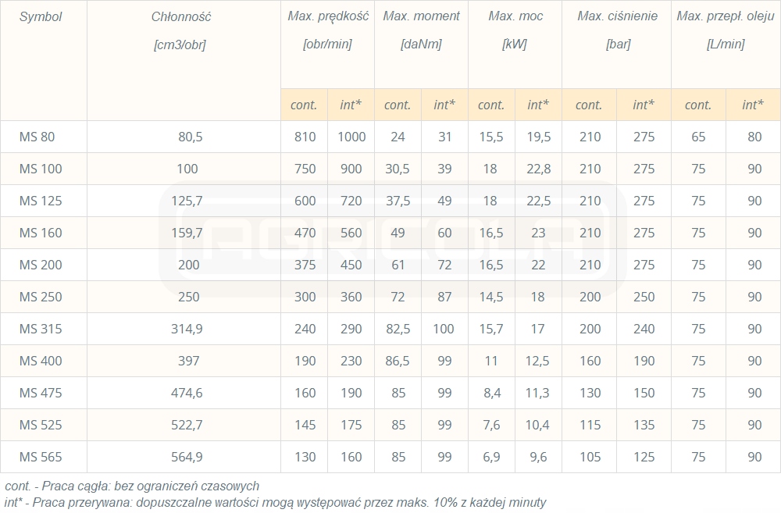This screenshot has height=513, width=781.
Task: Select the Max. przepł. oleju header
Action: (x=726, y=16)
